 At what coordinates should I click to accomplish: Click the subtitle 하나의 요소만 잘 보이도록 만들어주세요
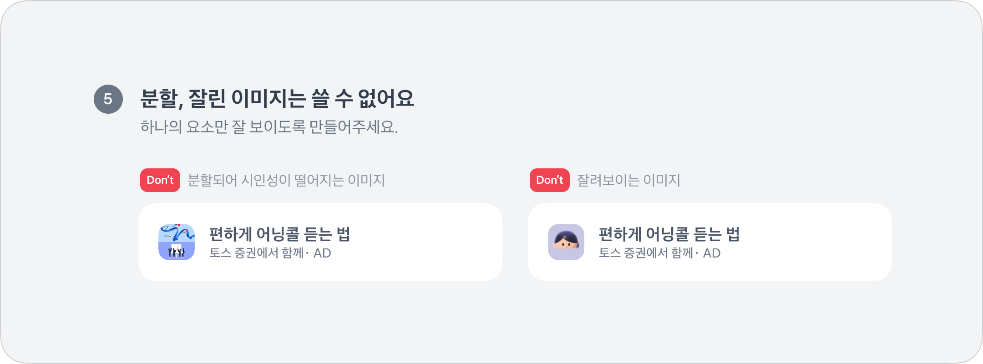(x=269, y=127)
